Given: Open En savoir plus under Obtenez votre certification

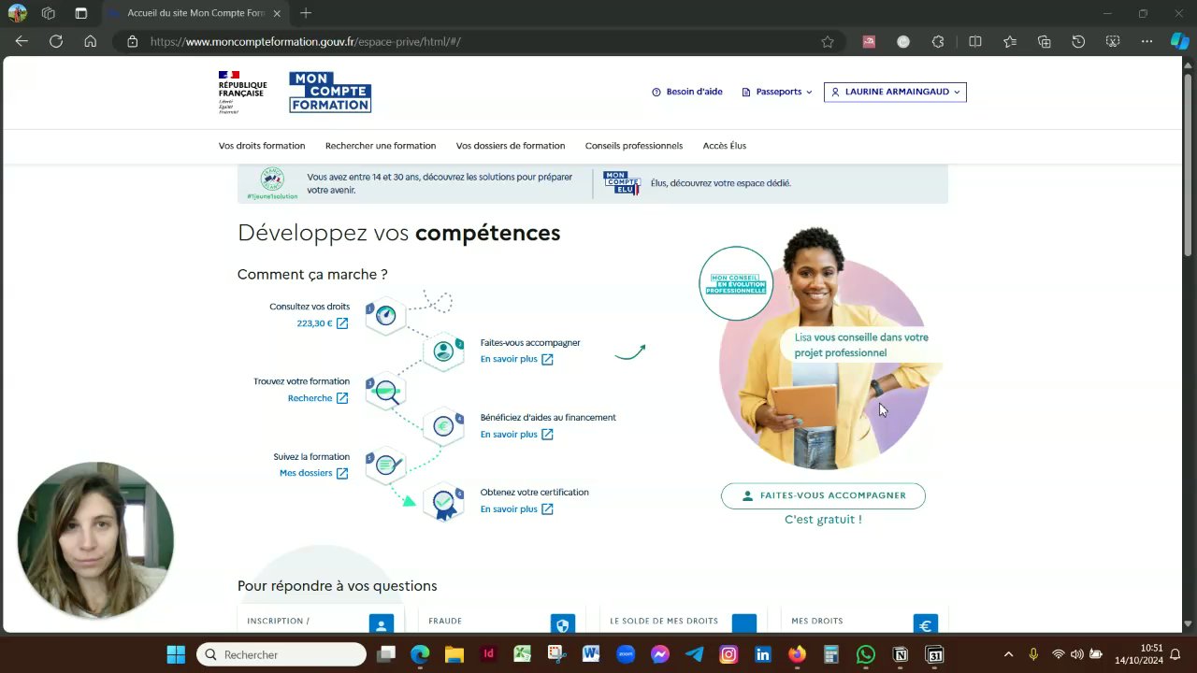Looking at the screenshot, I should point(517,508).
